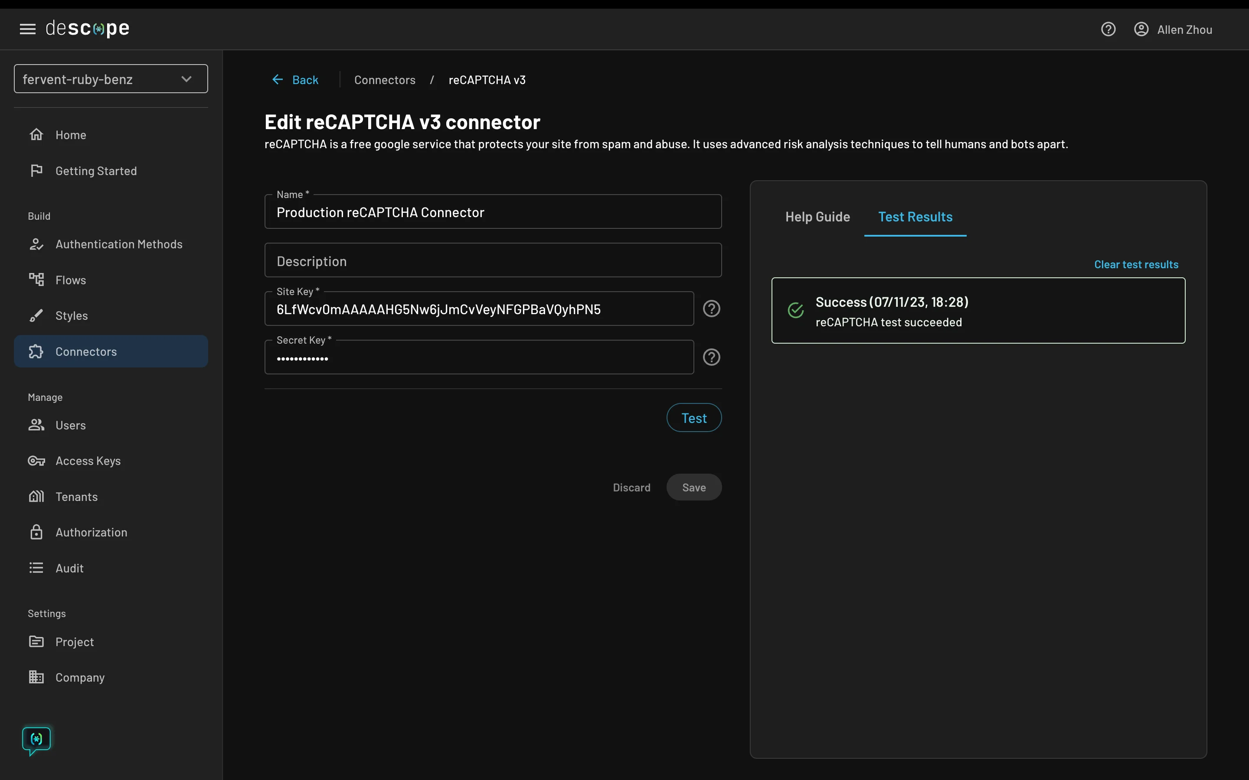Open the user account icon next to Allen Zhou
The width and height of the screenshot is (1249, 780).
1141,29
